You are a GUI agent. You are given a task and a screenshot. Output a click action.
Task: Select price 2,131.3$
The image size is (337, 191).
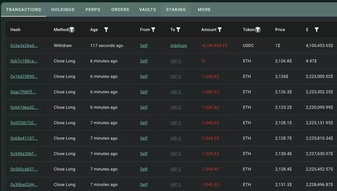pos(283,184)
